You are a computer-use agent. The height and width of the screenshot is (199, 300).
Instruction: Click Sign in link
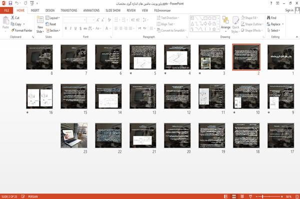[289, 10]
